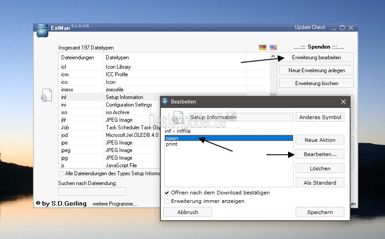
Task: Select the open action in list
Action: (x=229, y=138)
